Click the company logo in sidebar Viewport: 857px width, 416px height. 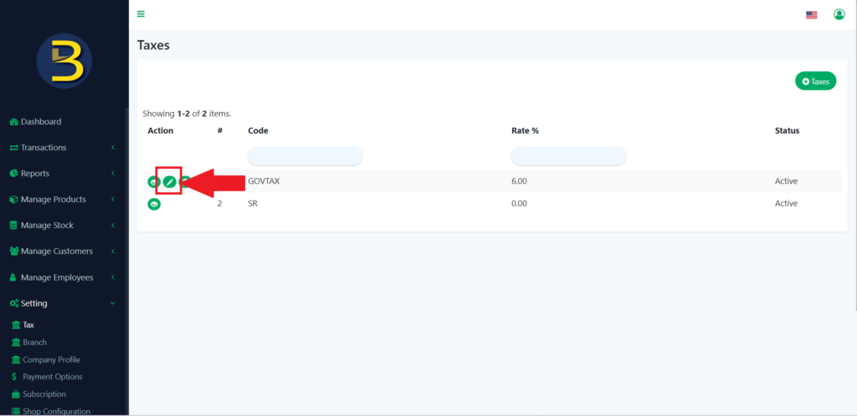[x=64, y=61]
